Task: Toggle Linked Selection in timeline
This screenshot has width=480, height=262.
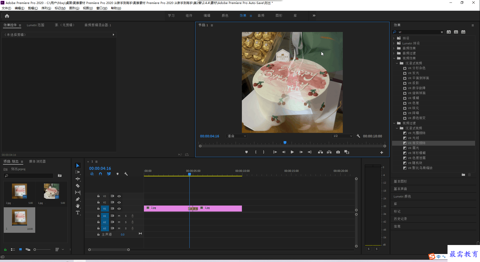Action: click(x=109, y=174)
